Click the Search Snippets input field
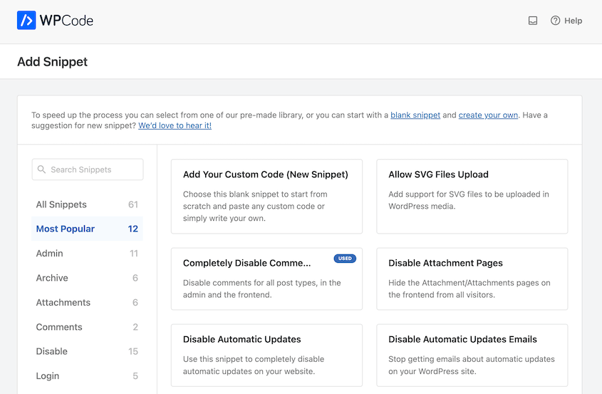The image size is (602, 394). point(93,170)
